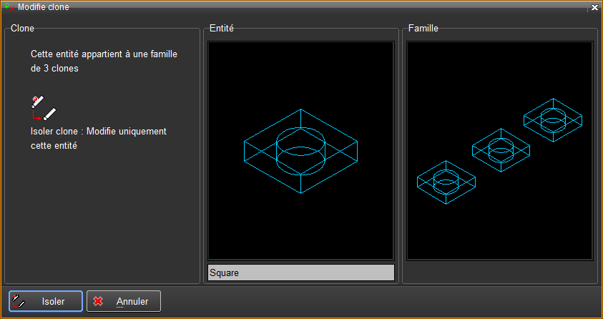603x319 pixels.
Task: Click the "Famille" group label
Action: coord(423,28)
